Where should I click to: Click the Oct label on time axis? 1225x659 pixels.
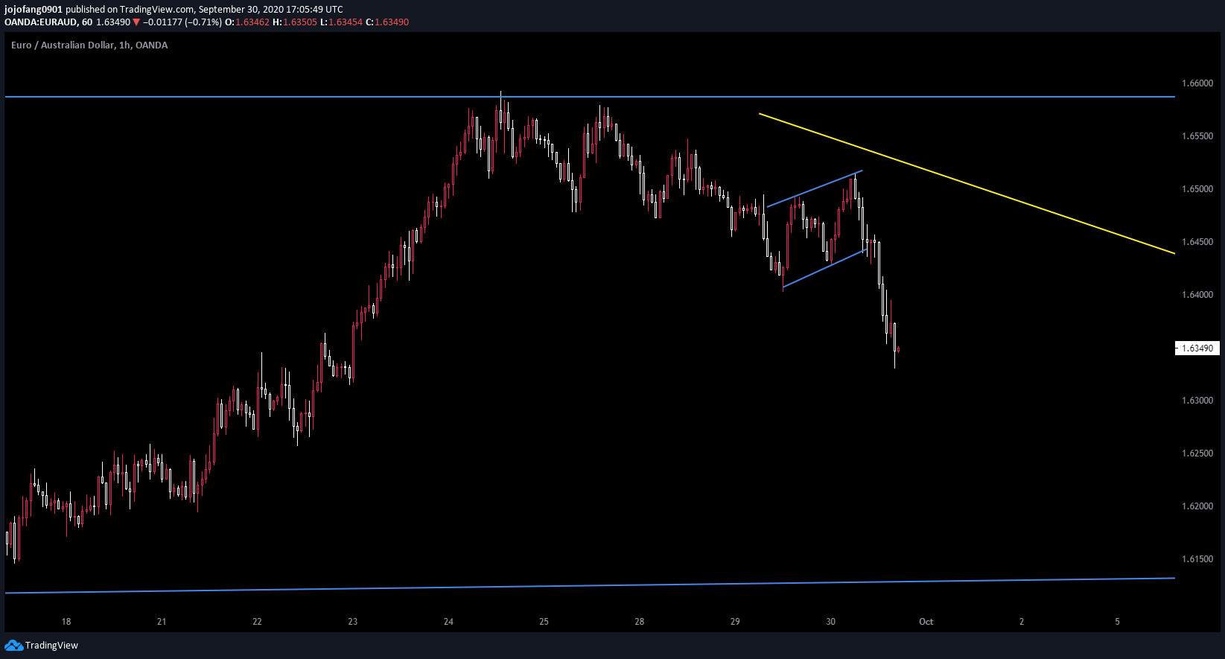(926, 622)
